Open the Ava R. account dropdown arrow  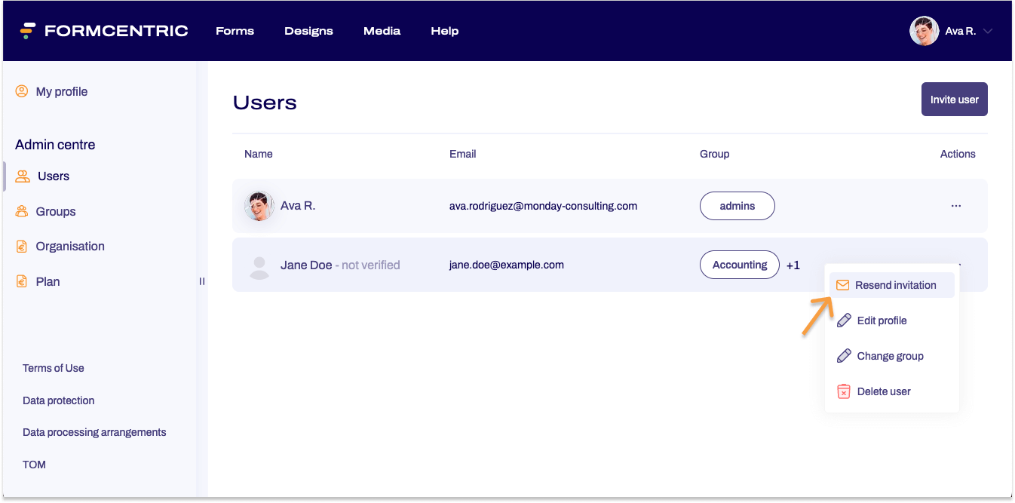pos(989,31)
